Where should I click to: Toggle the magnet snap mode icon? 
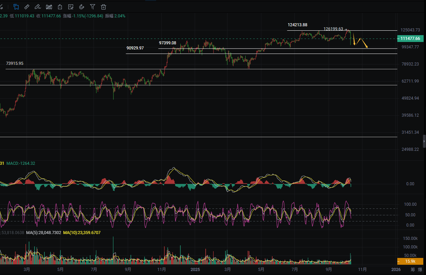pyautogui.click(x=82, y=6)
